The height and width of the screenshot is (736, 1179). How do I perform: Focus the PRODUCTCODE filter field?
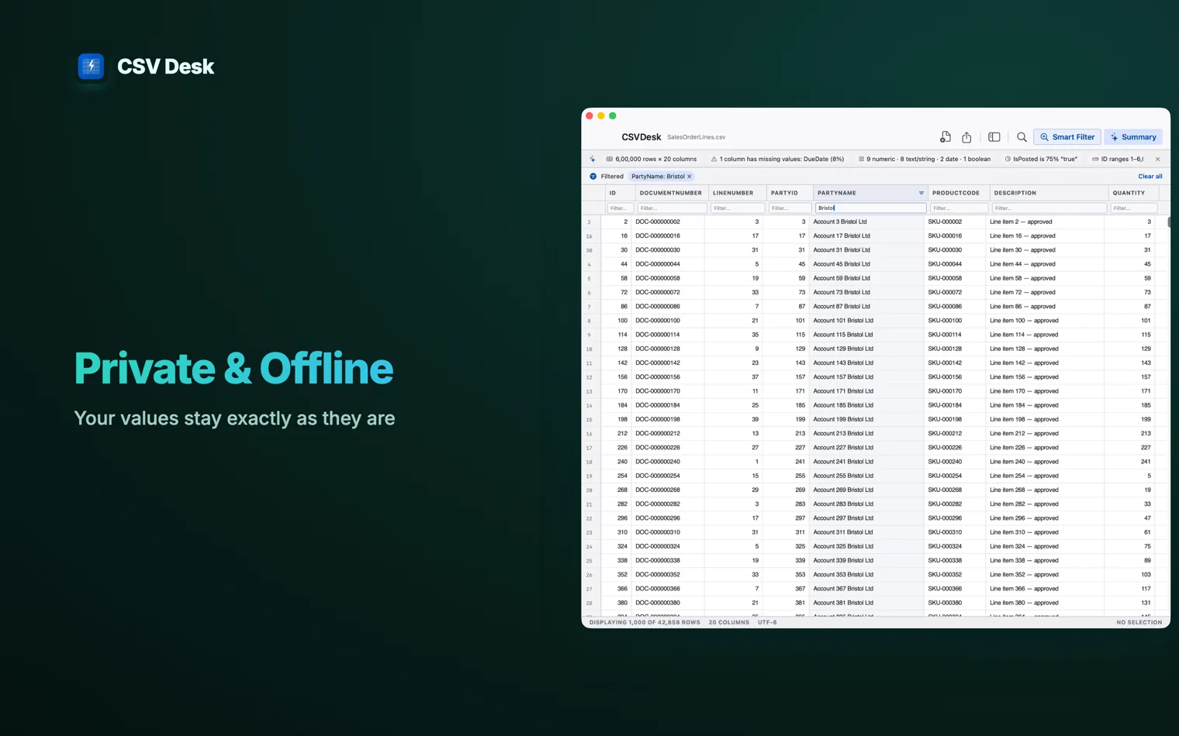(x=959, y=208)
